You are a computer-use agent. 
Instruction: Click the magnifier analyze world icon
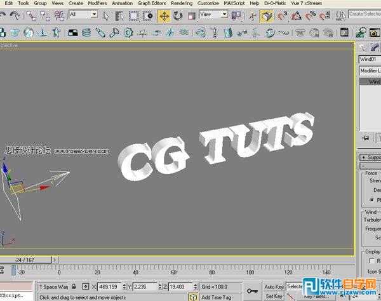click(x=361, y=32)
